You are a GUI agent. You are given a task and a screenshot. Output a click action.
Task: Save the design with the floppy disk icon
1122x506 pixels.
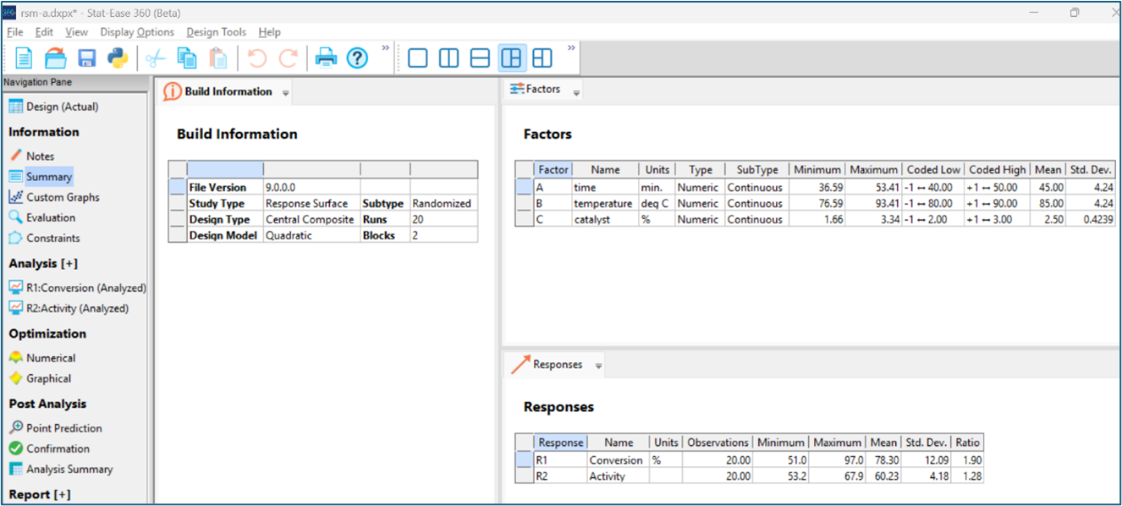pyautogui.click(x=86, y=58)
